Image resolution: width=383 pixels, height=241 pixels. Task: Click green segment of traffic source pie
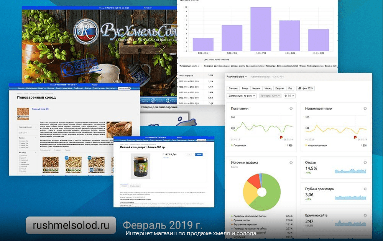272,195
